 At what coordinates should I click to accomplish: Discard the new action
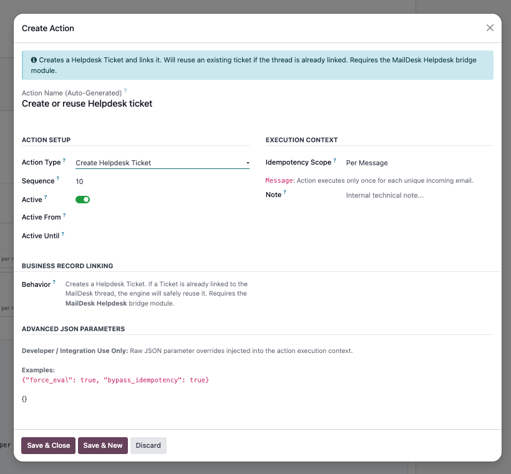pos(148,445)
